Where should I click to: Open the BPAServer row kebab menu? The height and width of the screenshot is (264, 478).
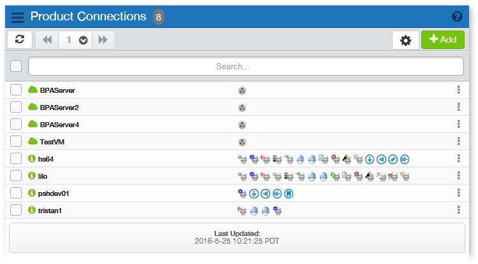(458, 90)
